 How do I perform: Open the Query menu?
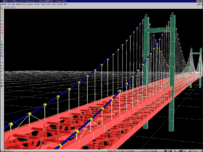tap(49, 4)
